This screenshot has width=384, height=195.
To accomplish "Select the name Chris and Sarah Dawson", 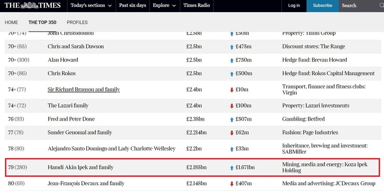I will pyautogui.click(x=76, y=46).
